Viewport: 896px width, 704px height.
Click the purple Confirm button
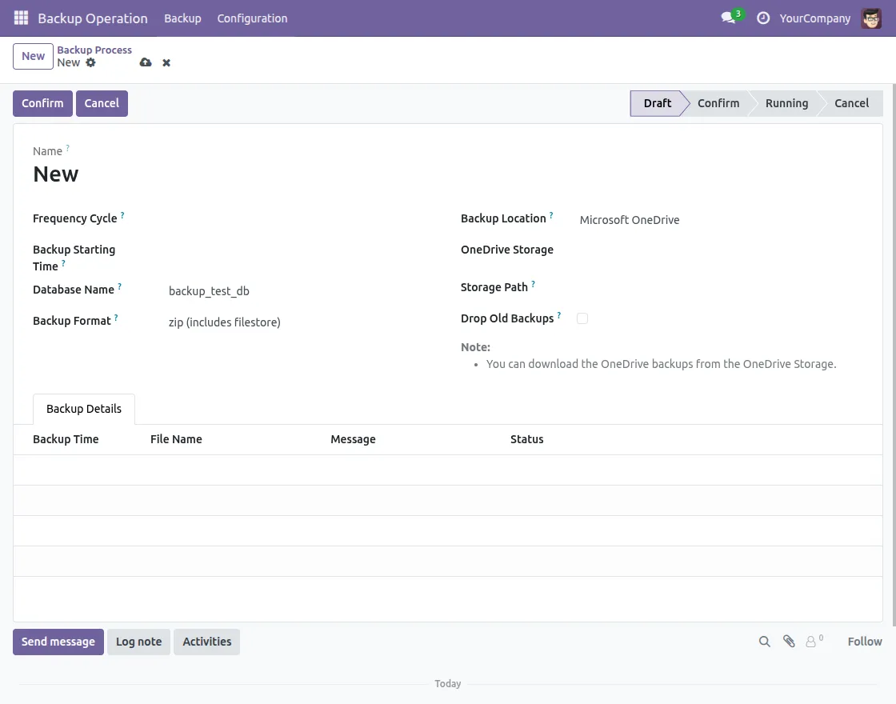(42, 103)
